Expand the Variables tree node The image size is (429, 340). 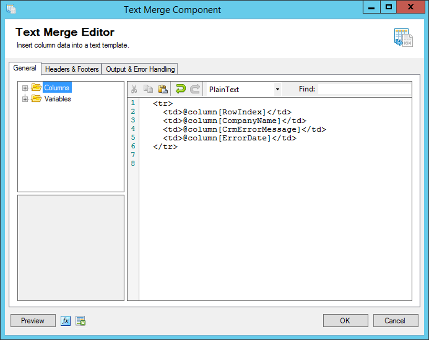[25, 99]
